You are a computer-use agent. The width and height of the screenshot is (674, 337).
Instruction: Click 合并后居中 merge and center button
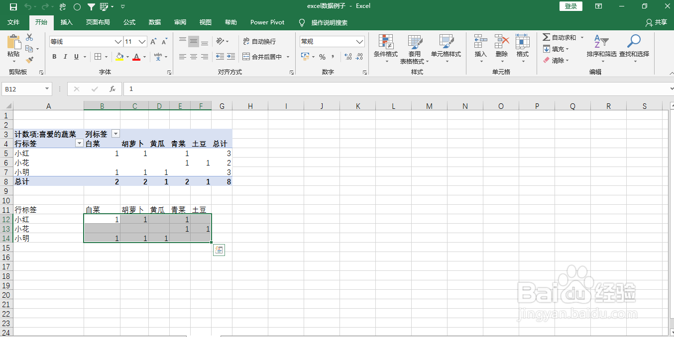262,57
